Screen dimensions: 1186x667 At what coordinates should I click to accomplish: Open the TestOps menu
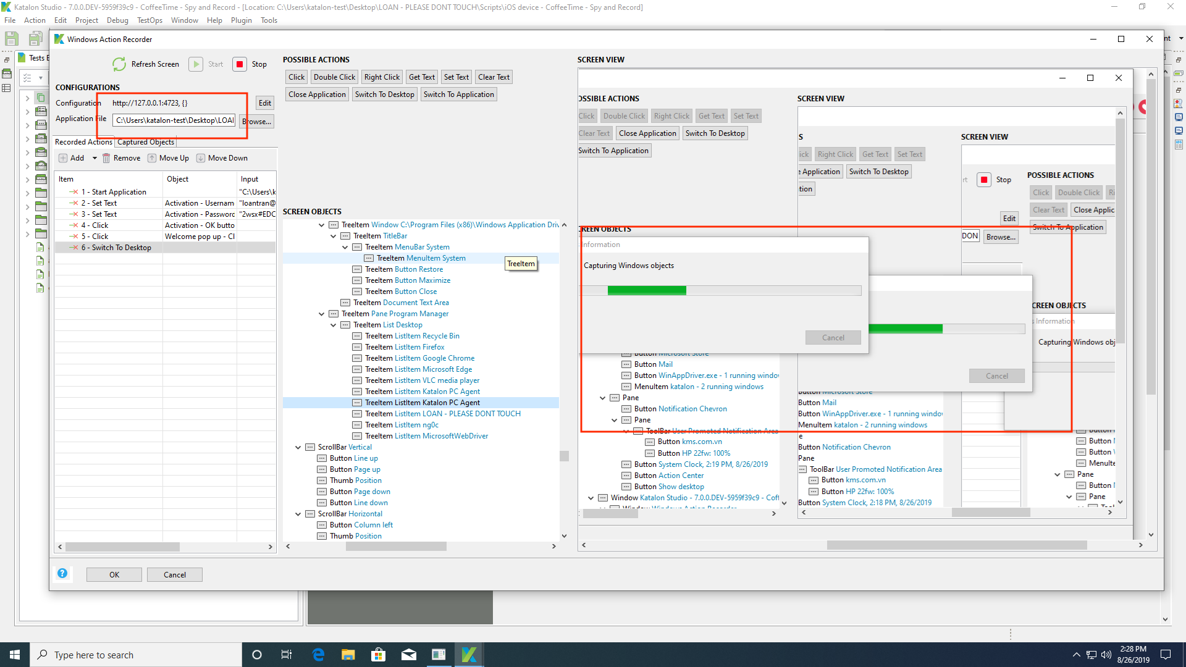149,20
